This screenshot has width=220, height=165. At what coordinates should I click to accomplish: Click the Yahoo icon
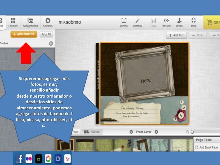point(67,159)
